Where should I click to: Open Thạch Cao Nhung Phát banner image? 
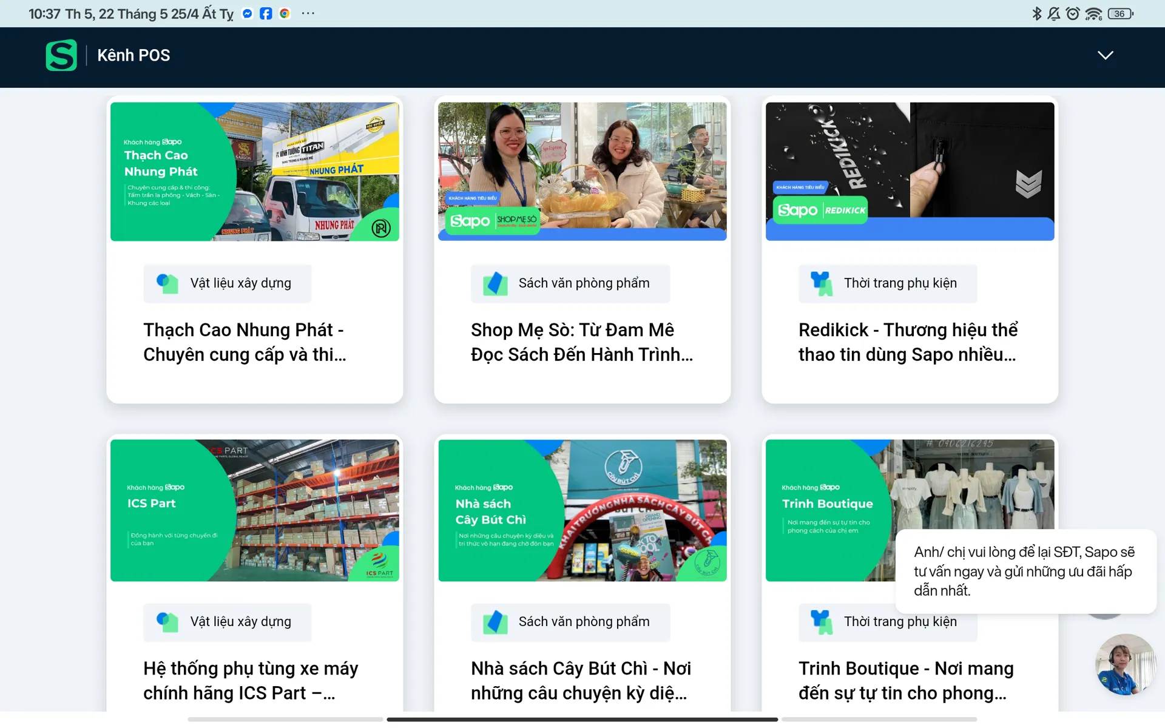pos(255,172)
